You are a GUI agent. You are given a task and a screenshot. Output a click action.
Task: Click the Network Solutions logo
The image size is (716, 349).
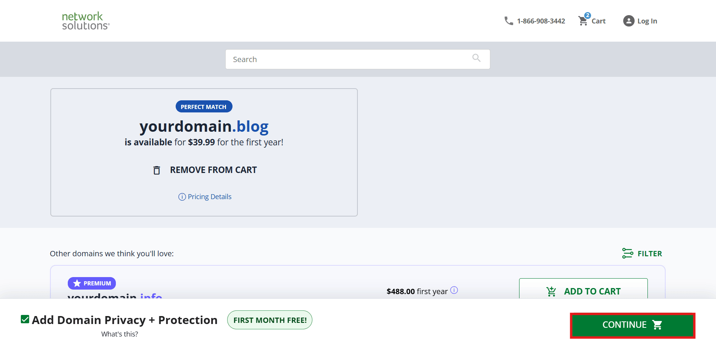pos(85,20)
